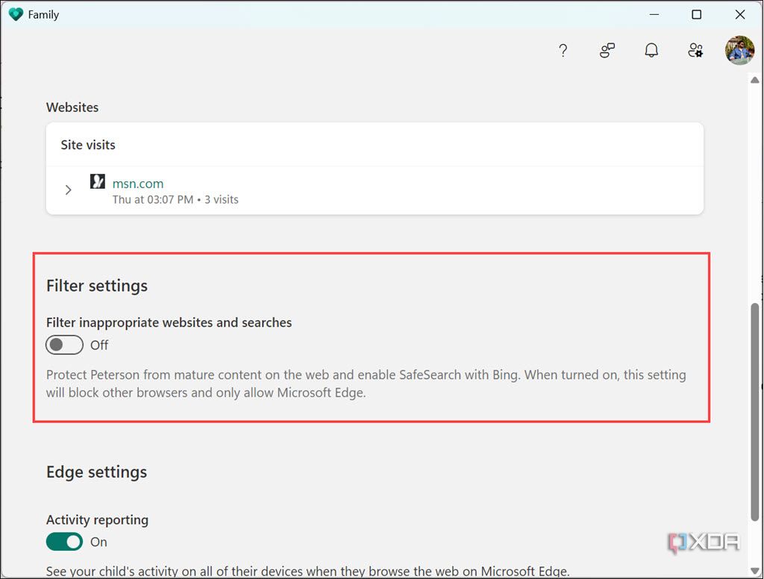Minimize the Family window
Screen dimensions: 764x579
[x=654, y=14]
